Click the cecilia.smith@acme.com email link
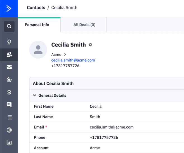The image size is (184, 153). [x=73, y=60]
